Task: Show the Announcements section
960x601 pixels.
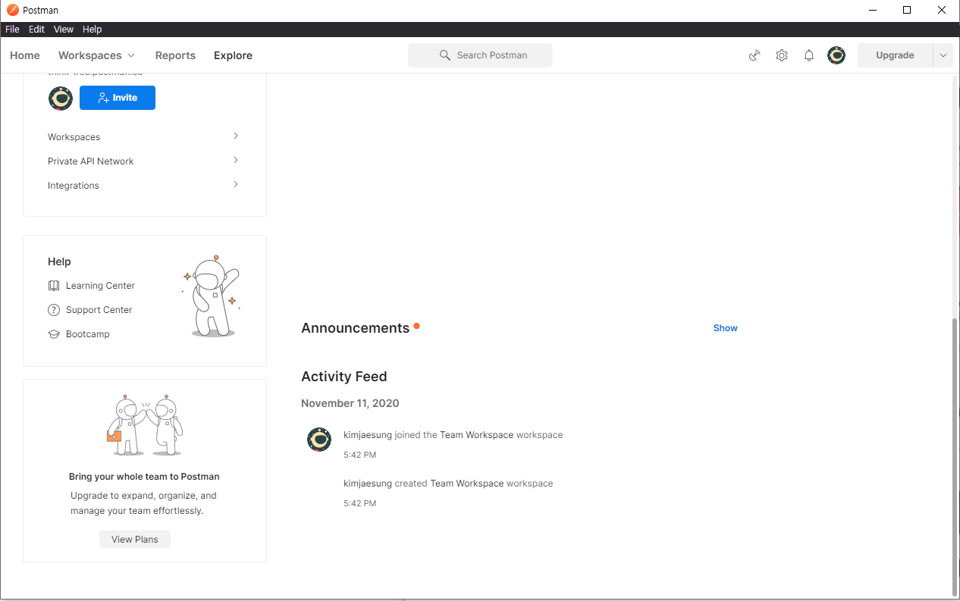Action: pyautogui.click(x=725, y=328)
